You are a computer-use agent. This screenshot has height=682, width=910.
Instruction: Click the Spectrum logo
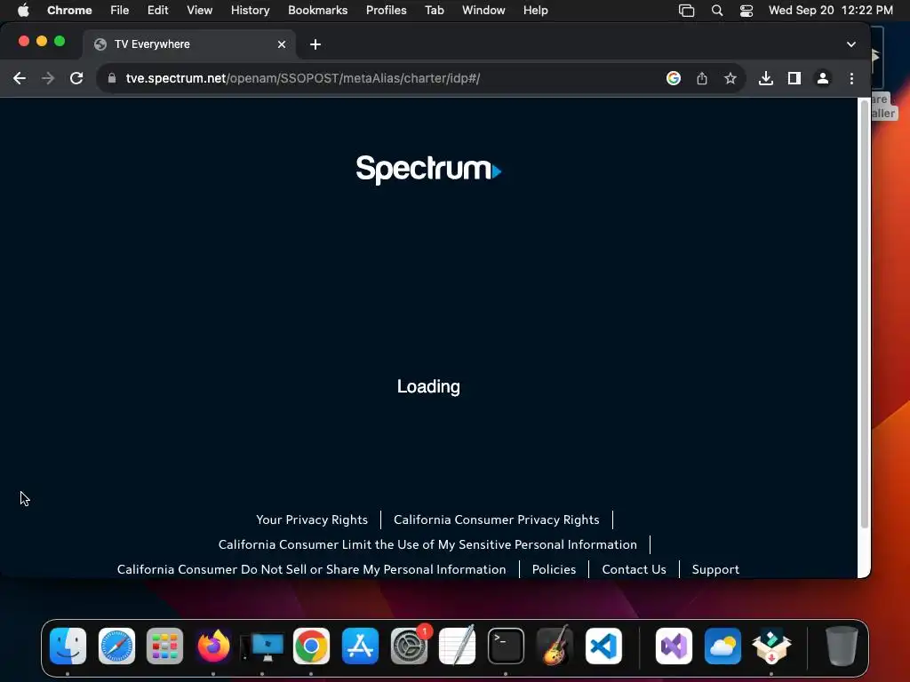(x=428, y=170)
